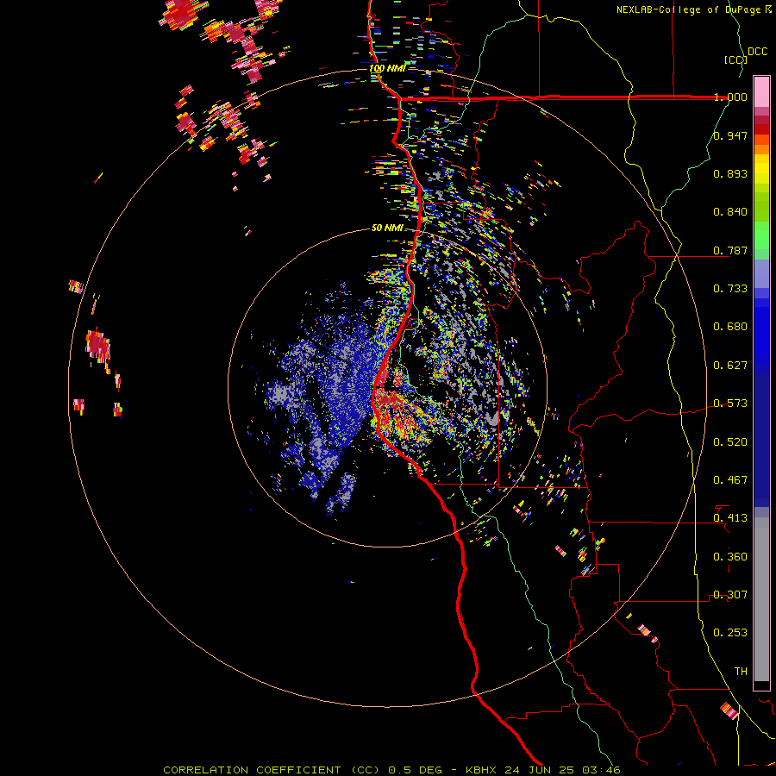Click the 50 NMI range ring label
This screenshot has width=776, height=776.
(387, 228)
